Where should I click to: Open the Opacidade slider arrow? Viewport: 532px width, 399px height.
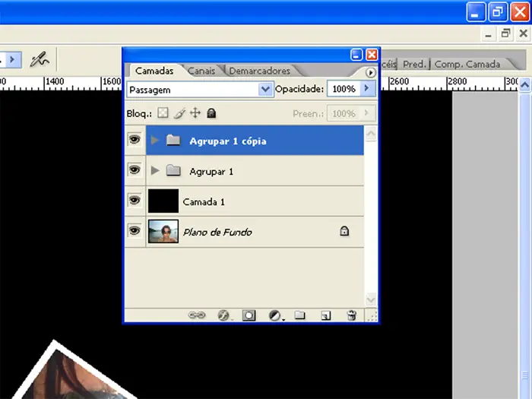coord(368,89)
